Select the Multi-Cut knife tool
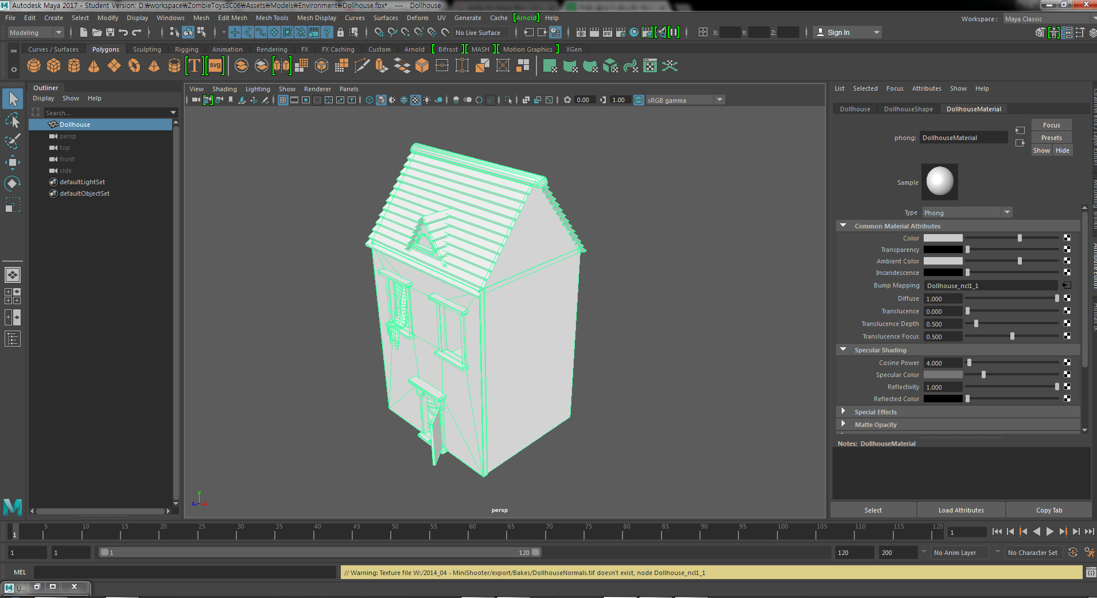Viewport: 1097px width, 598px height. 362,66
